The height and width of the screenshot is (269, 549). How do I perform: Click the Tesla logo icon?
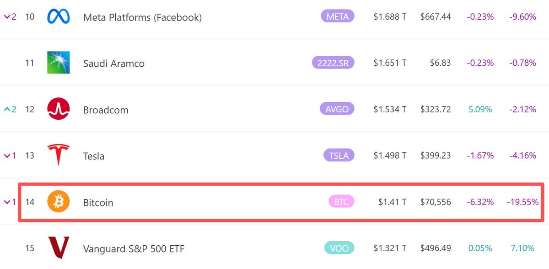click(59, 155)
